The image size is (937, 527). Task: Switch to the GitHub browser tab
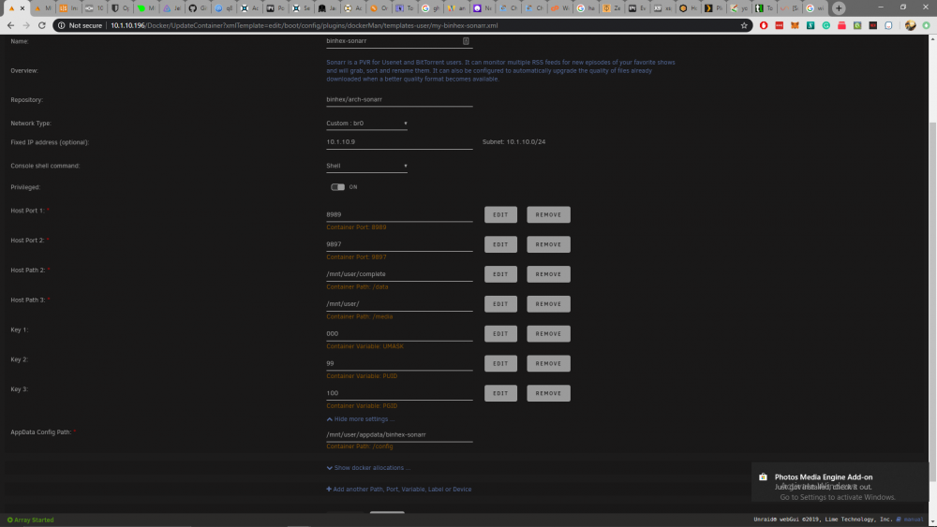198,8
